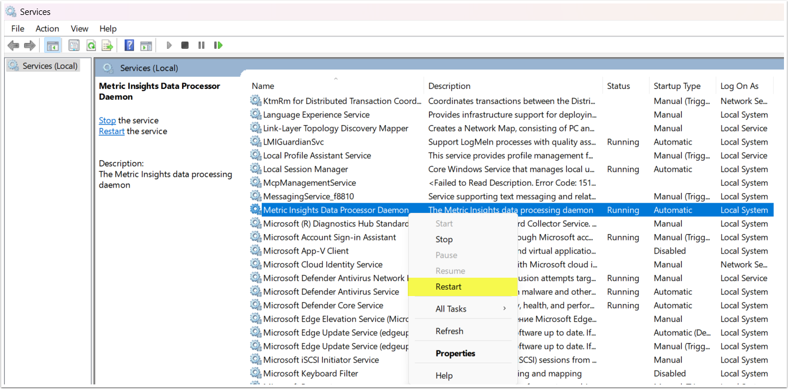
Task: Select Services (Local) in the left tree
Action: click(49, 66)
